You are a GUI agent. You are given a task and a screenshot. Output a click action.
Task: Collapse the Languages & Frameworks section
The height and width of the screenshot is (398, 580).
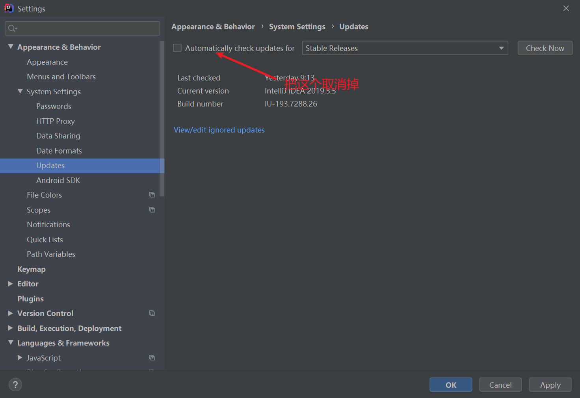point(11,342)
